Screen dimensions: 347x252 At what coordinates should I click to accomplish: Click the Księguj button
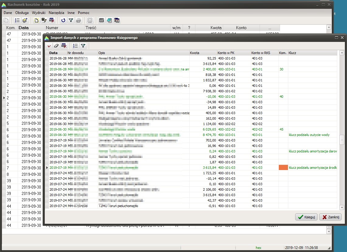(307, 217)
